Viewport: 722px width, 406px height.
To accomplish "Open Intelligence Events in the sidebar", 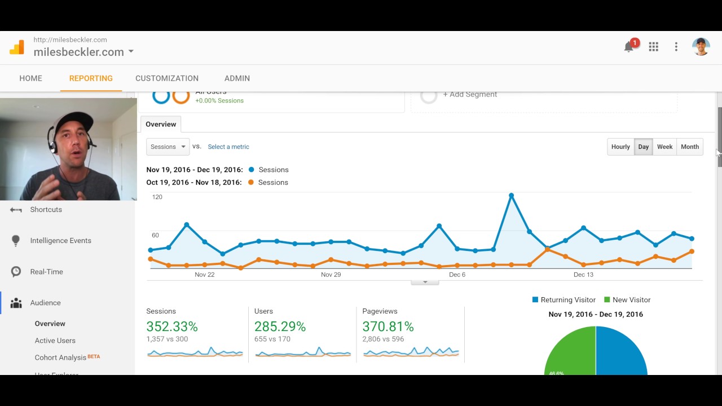I will coord(61,241).
